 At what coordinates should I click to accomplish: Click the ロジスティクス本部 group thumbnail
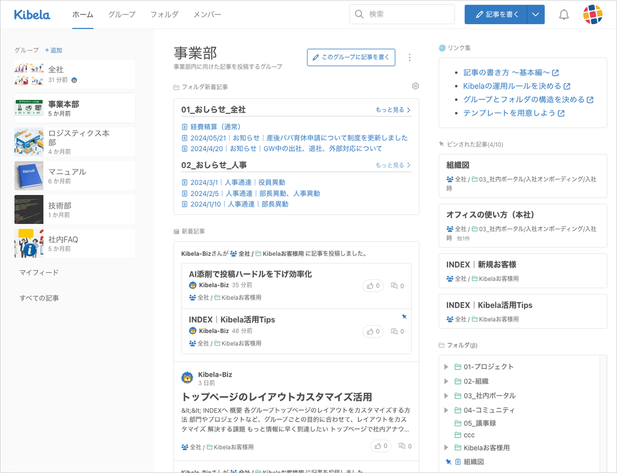(29, 142)
